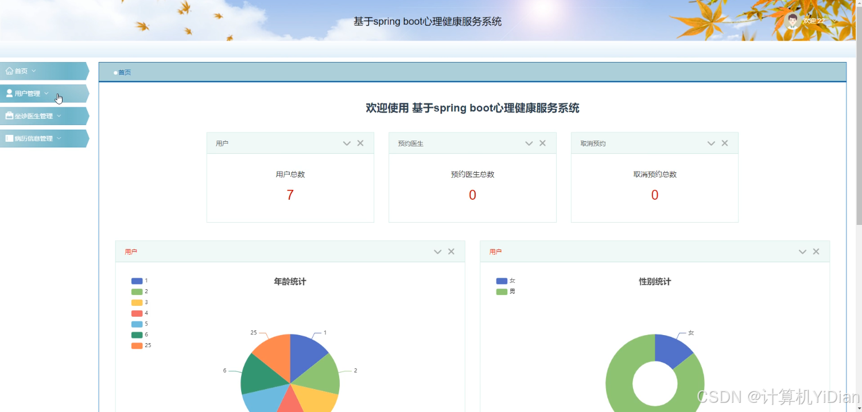Collapse the 预约医生 card
Screen dimensions: 862x412
(x=529, y=143)
